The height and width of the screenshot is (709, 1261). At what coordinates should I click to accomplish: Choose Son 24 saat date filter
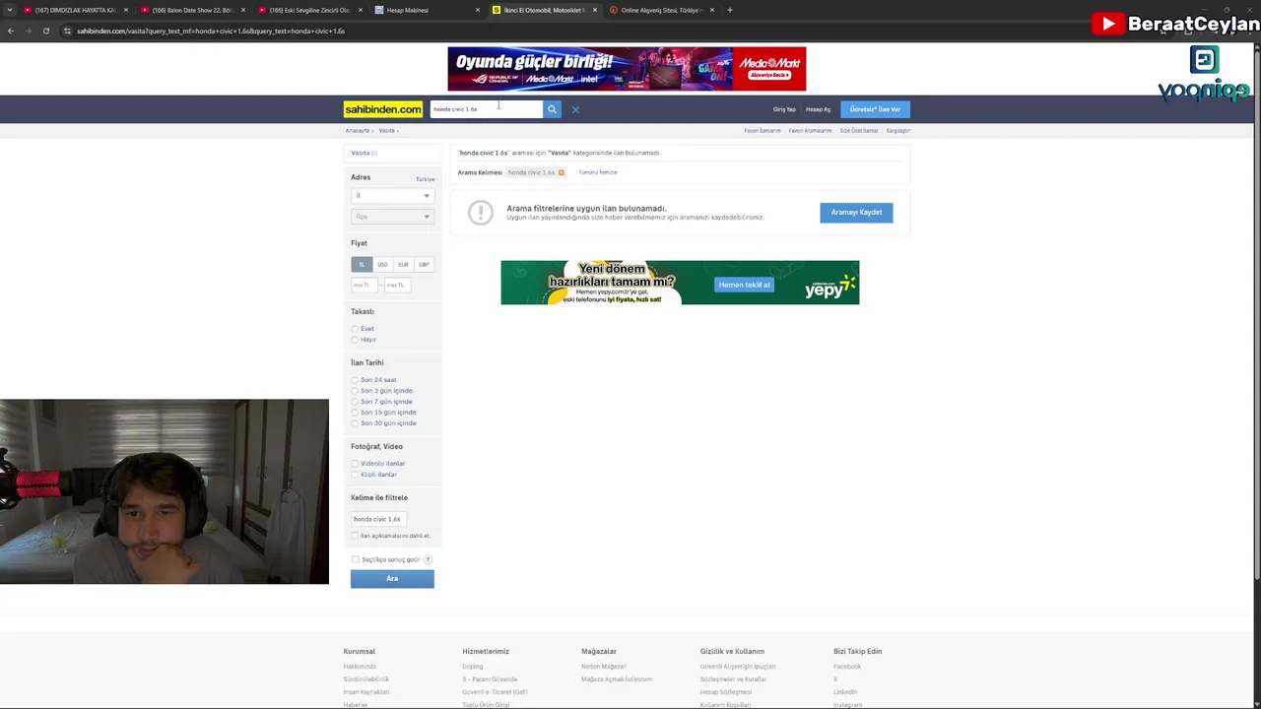pos(355,380)
